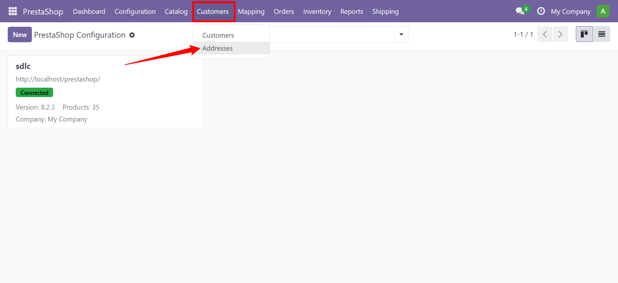Click the Version: 8.2.3 text
Viewport: 618px width, 283px height.
[35, 107]
